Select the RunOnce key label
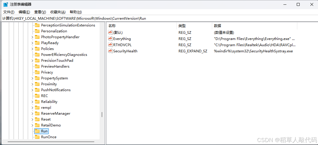 [49, 137]
